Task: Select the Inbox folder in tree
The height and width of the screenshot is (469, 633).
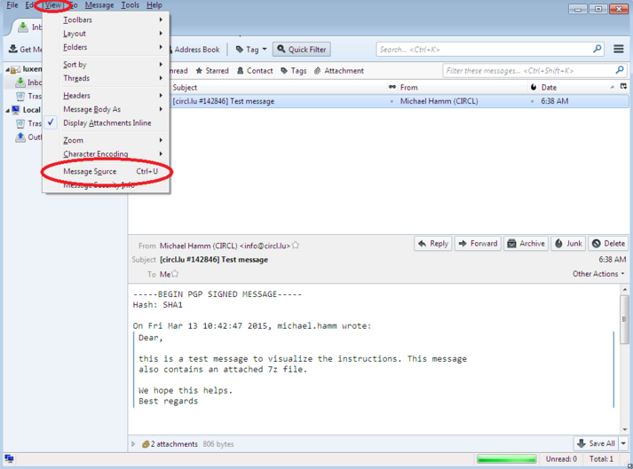Action: (28, 82)
